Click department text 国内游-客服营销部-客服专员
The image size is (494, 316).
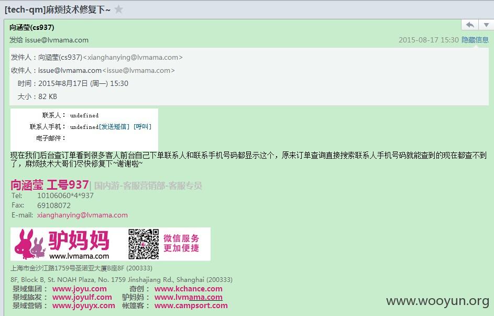[x=148, y=186]
